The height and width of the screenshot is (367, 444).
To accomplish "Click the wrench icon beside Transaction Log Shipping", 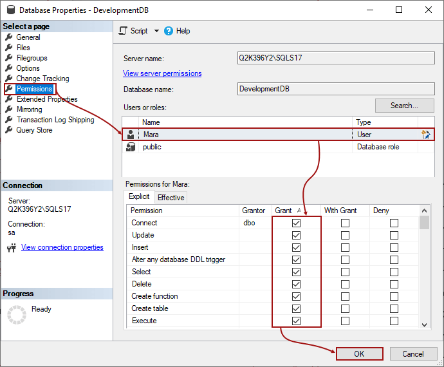I will 9,120.
